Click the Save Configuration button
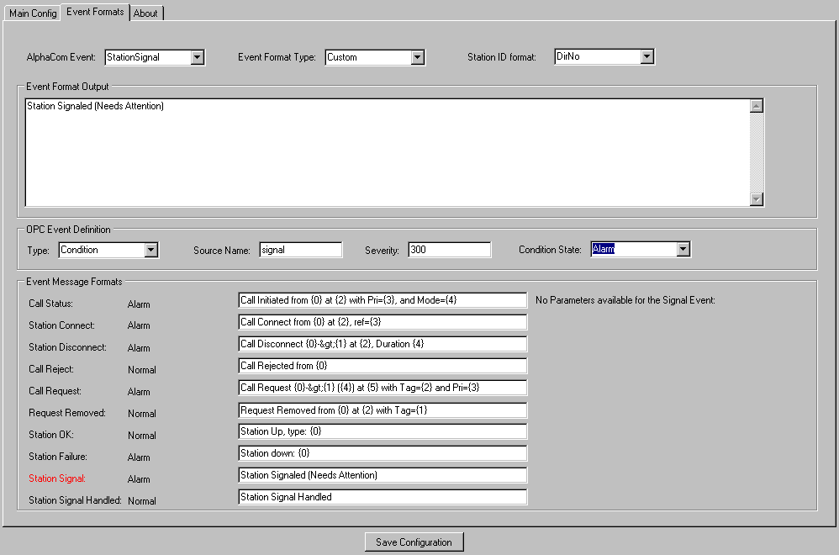 [414, 542]
